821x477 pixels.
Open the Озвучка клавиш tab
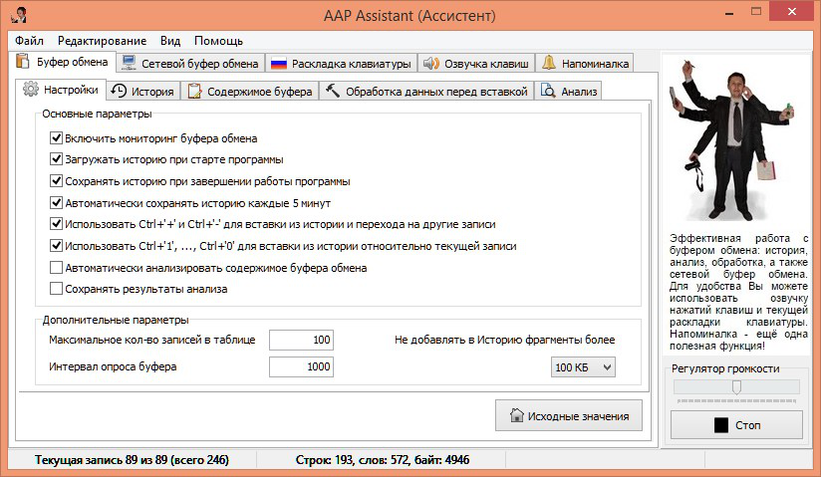[x=476, y=63]
